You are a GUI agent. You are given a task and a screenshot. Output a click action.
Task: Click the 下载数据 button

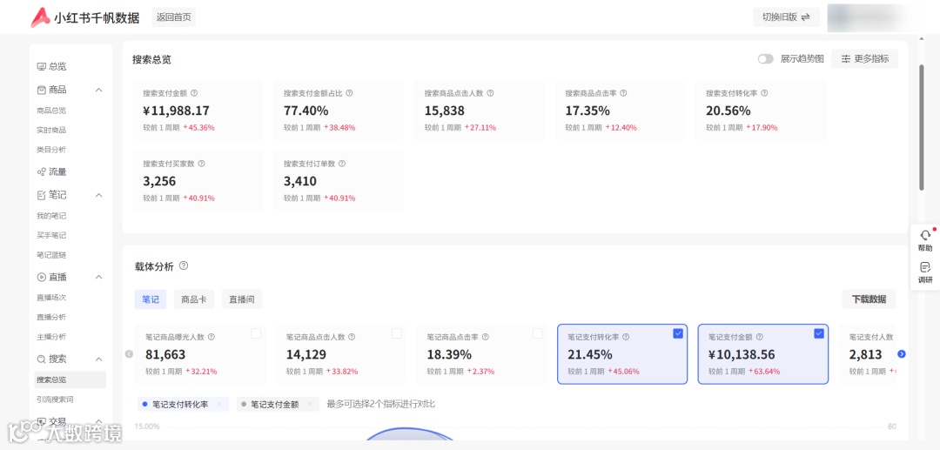point(869,299)
